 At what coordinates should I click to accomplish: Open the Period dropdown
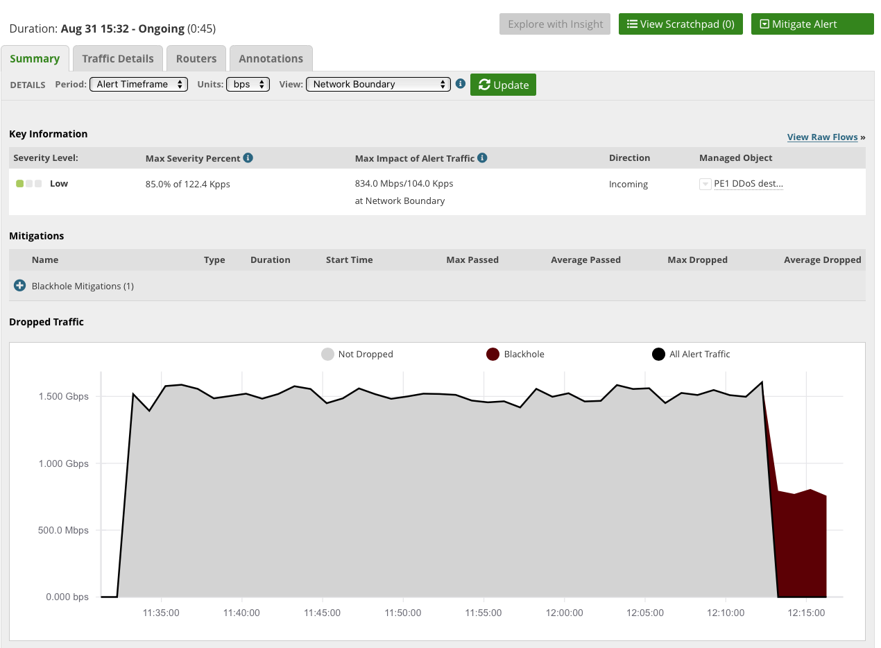click(139, 84)
